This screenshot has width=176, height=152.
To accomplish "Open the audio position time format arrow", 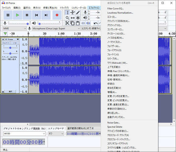I will (x=44, y=142).
